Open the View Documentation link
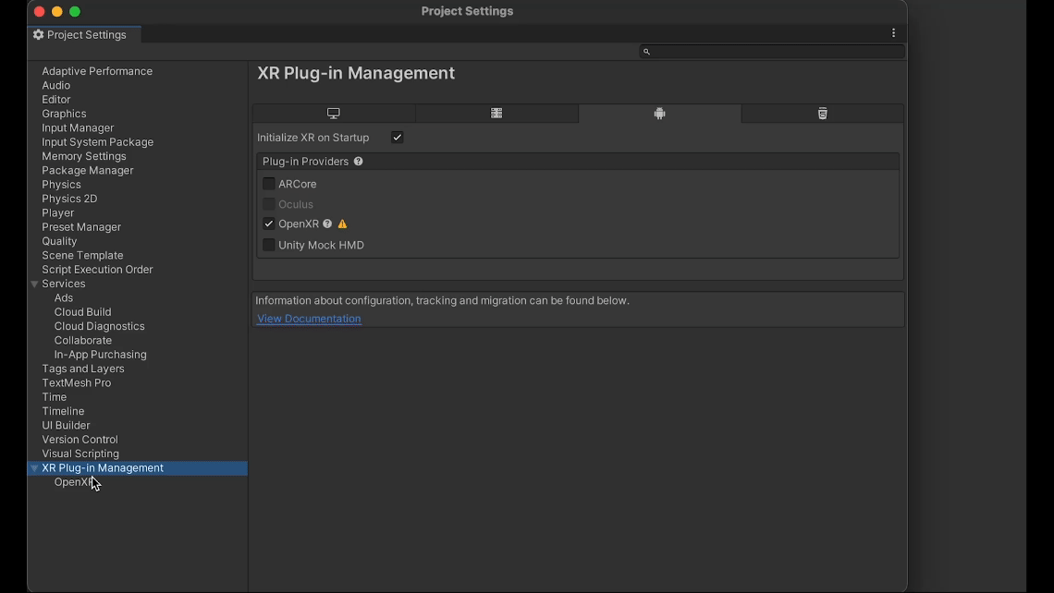The height and width of the screenshot is (593, 1054). [309, 319]
